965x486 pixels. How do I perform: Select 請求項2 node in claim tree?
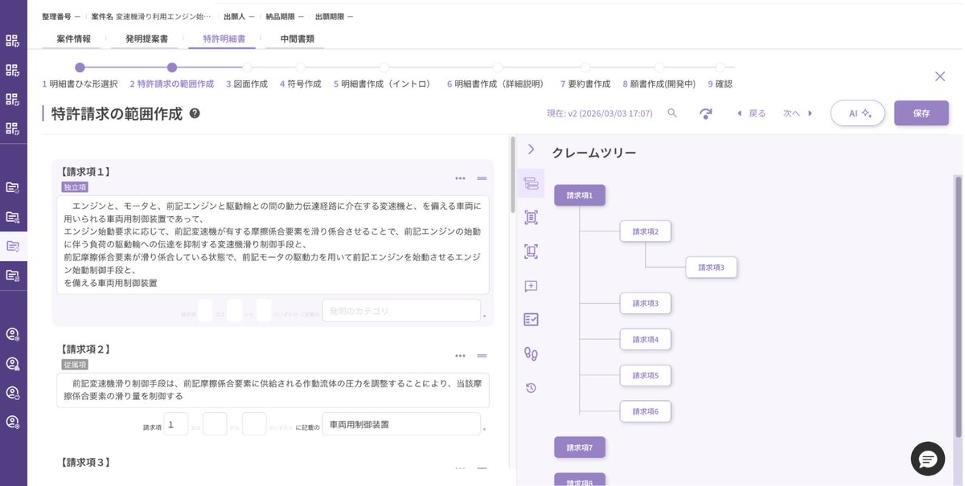(x=646, y=231)
